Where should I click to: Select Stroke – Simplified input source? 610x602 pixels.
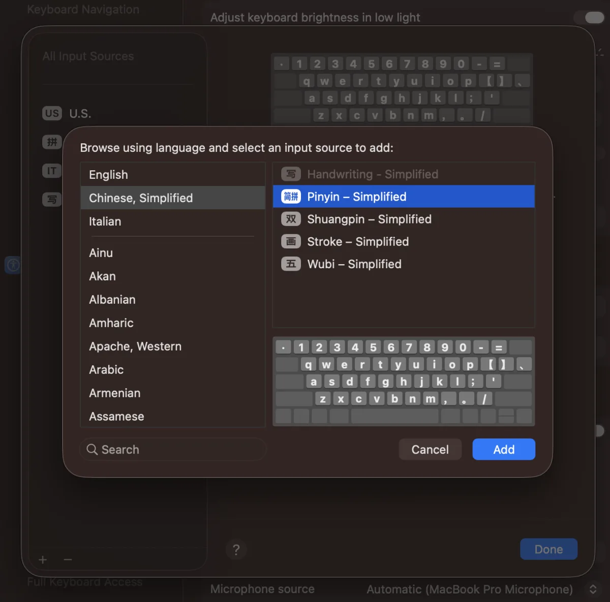pyautogui.click(x=404, y=241)
